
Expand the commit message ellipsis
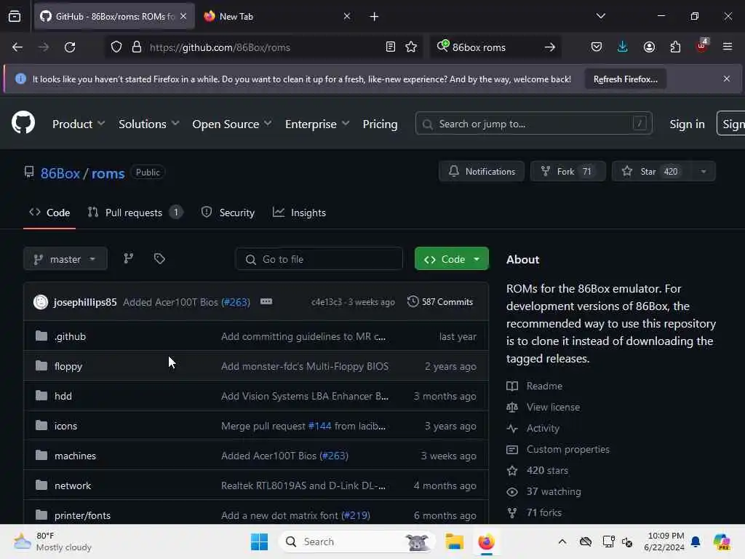[266, 301]
